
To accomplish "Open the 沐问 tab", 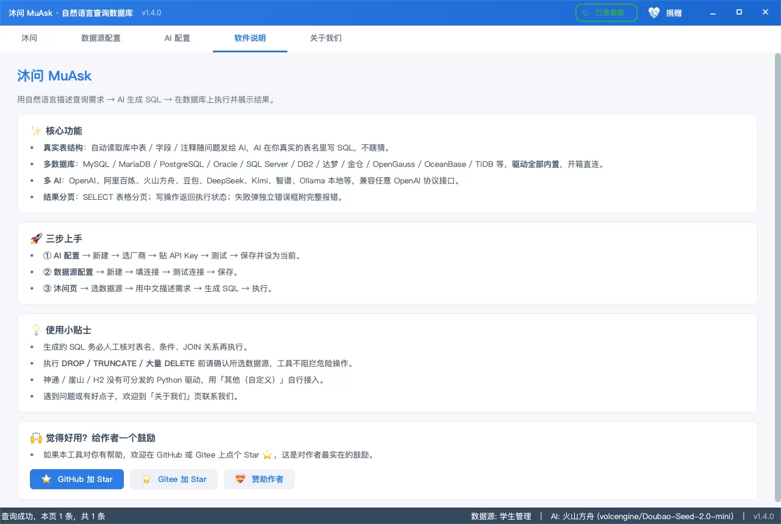I will click(x=29, y=38).
